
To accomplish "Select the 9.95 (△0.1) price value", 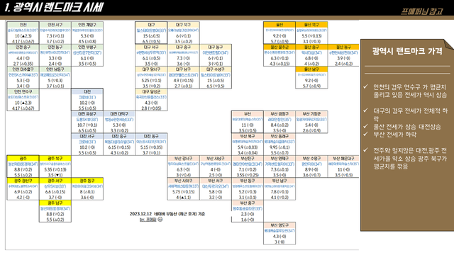I will [x=279, y=147].
